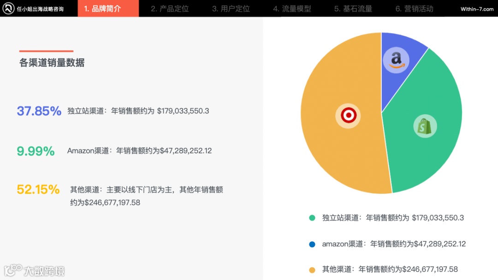Select the Target bullseye icon in the chart
Viewport: 498px width, 280px height.
[348, 115]
